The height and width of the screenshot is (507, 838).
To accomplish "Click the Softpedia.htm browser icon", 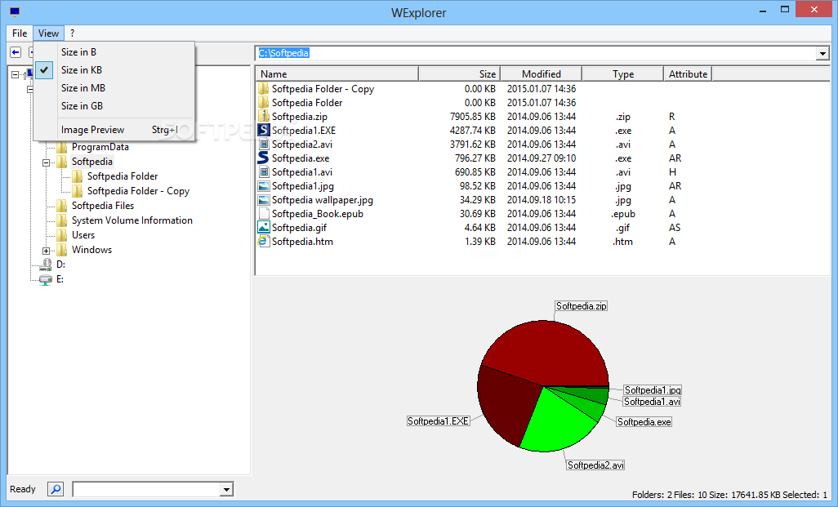I will (264, 242).
